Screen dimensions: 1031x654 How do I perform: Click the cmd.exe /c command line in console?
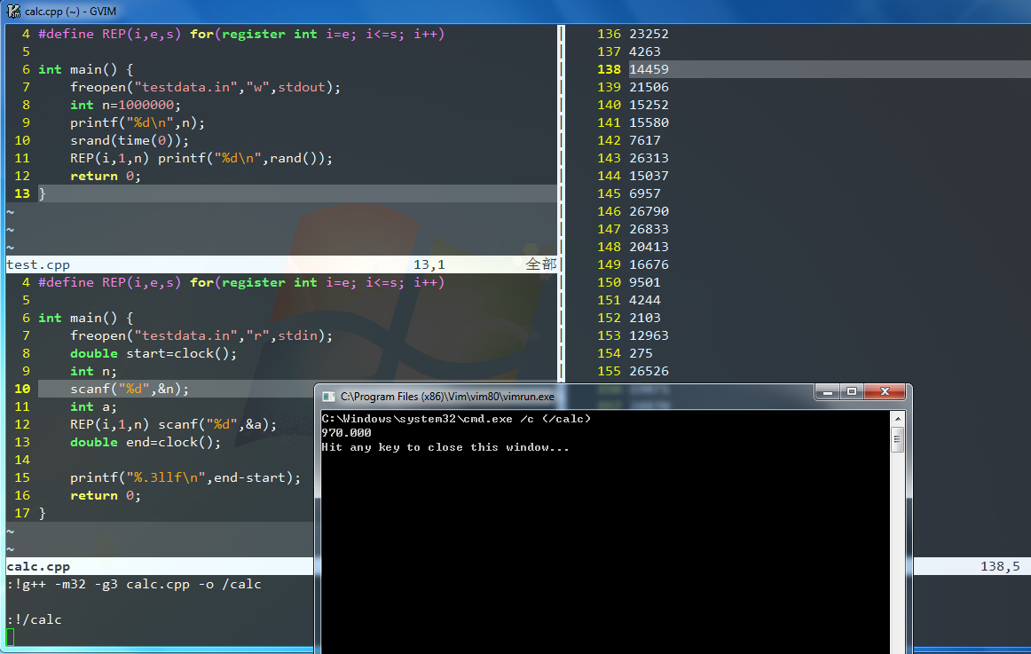pyautogui.click(x=456, y=419)
